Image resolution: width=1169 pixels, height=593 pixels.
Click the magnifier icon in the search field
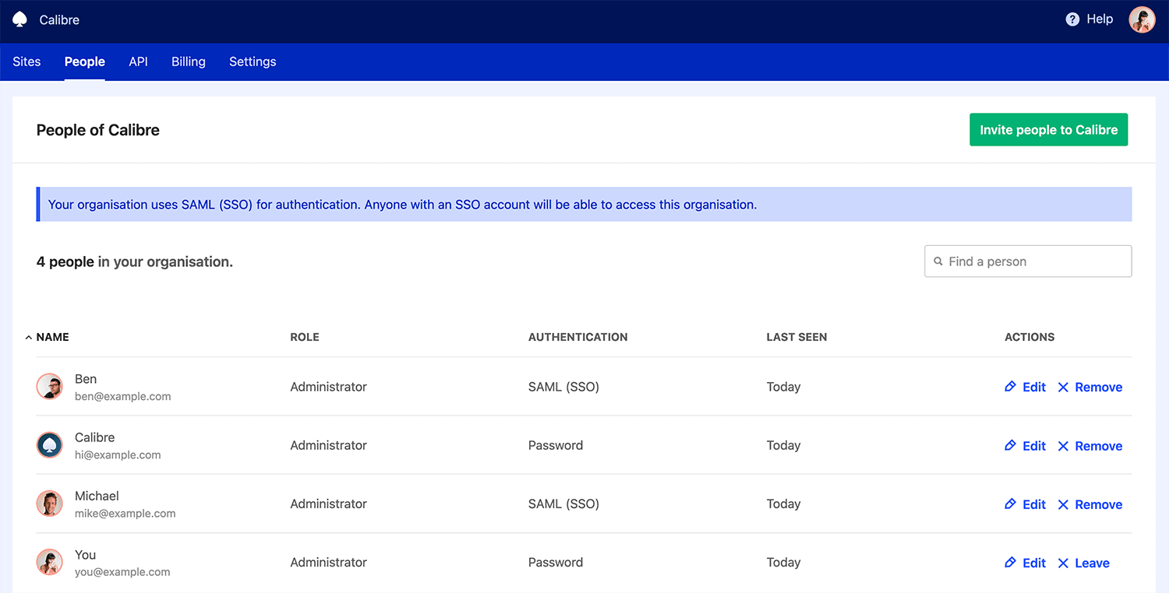(x=938, y=261)
